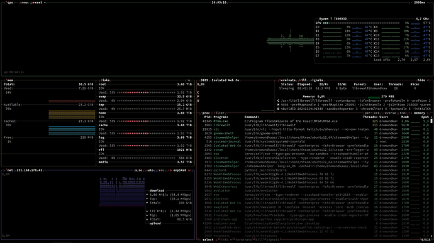Toggle per-core CPU usage
The height and width of the screenshot is (243, 434).
(372, 113)
